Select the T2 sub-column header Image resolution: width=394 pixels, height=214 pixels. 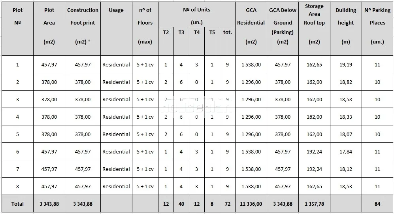[x=166, y=32]
